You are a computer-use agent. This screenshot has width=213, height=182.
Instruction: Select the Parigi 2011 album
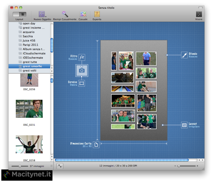[30, 45]
